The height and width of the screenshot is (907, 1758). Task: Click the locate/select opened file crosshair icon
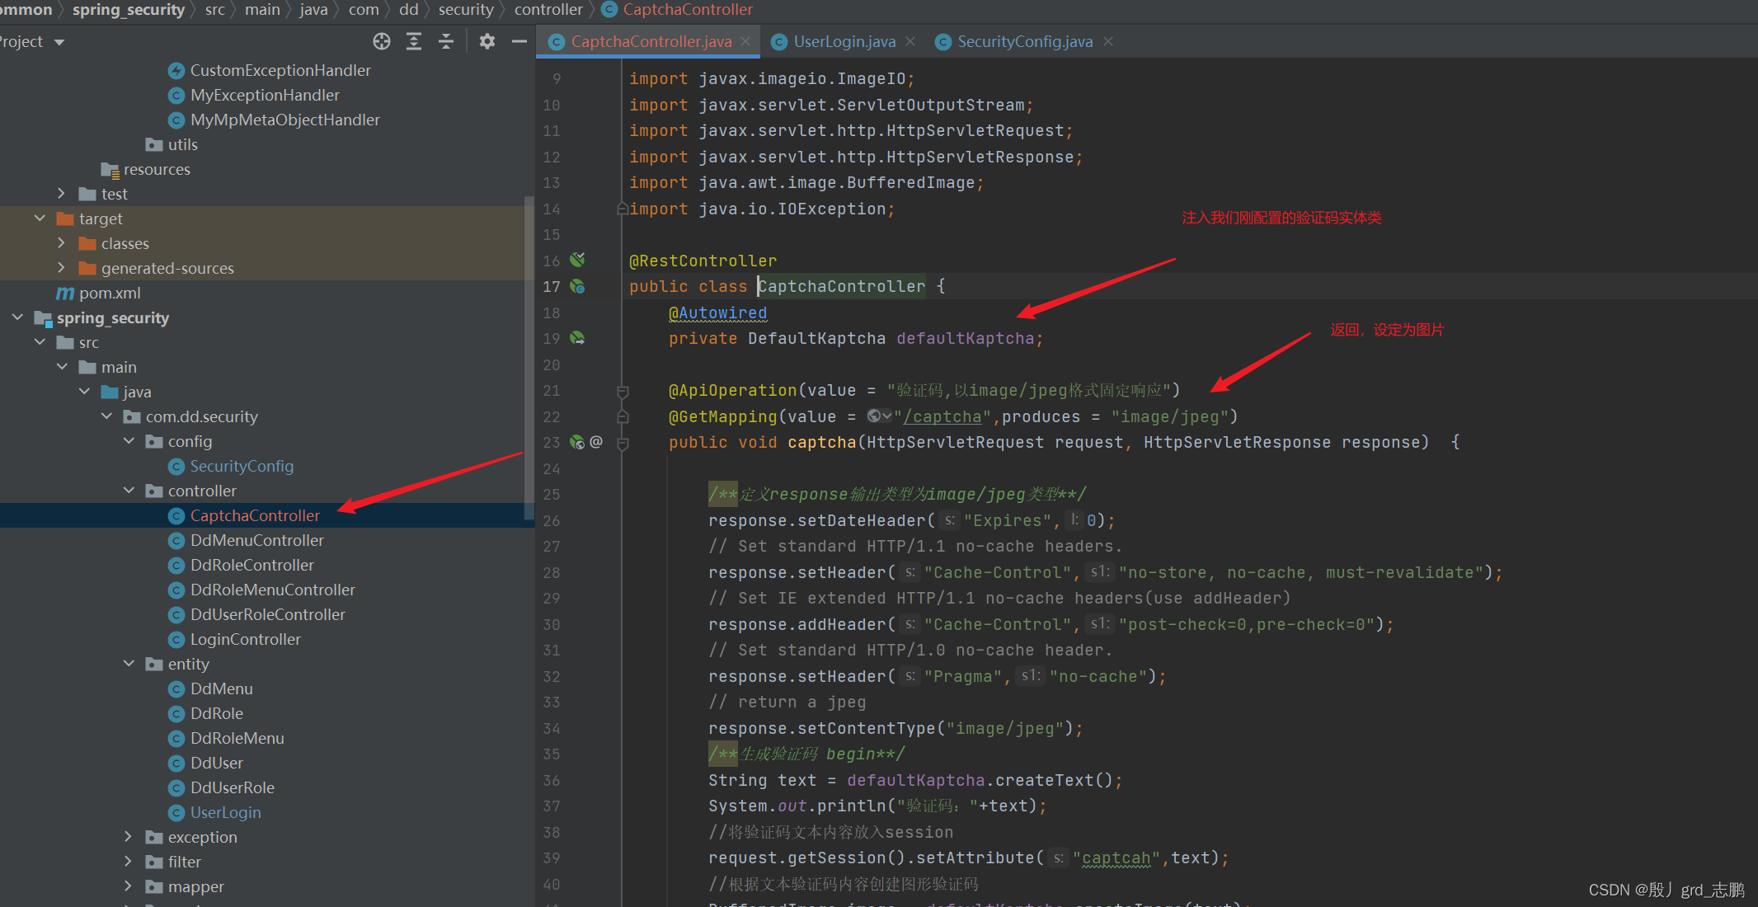pos(381,41)
